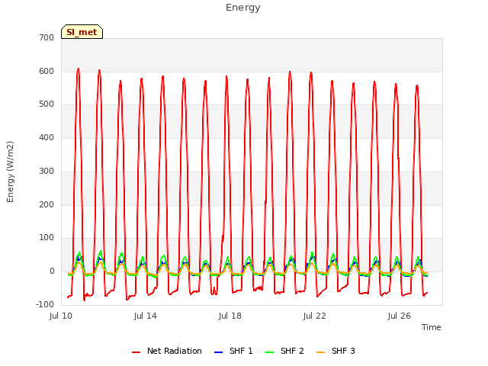
Task: Click the 600 y-axis tick label
Action: pos(47,71)
